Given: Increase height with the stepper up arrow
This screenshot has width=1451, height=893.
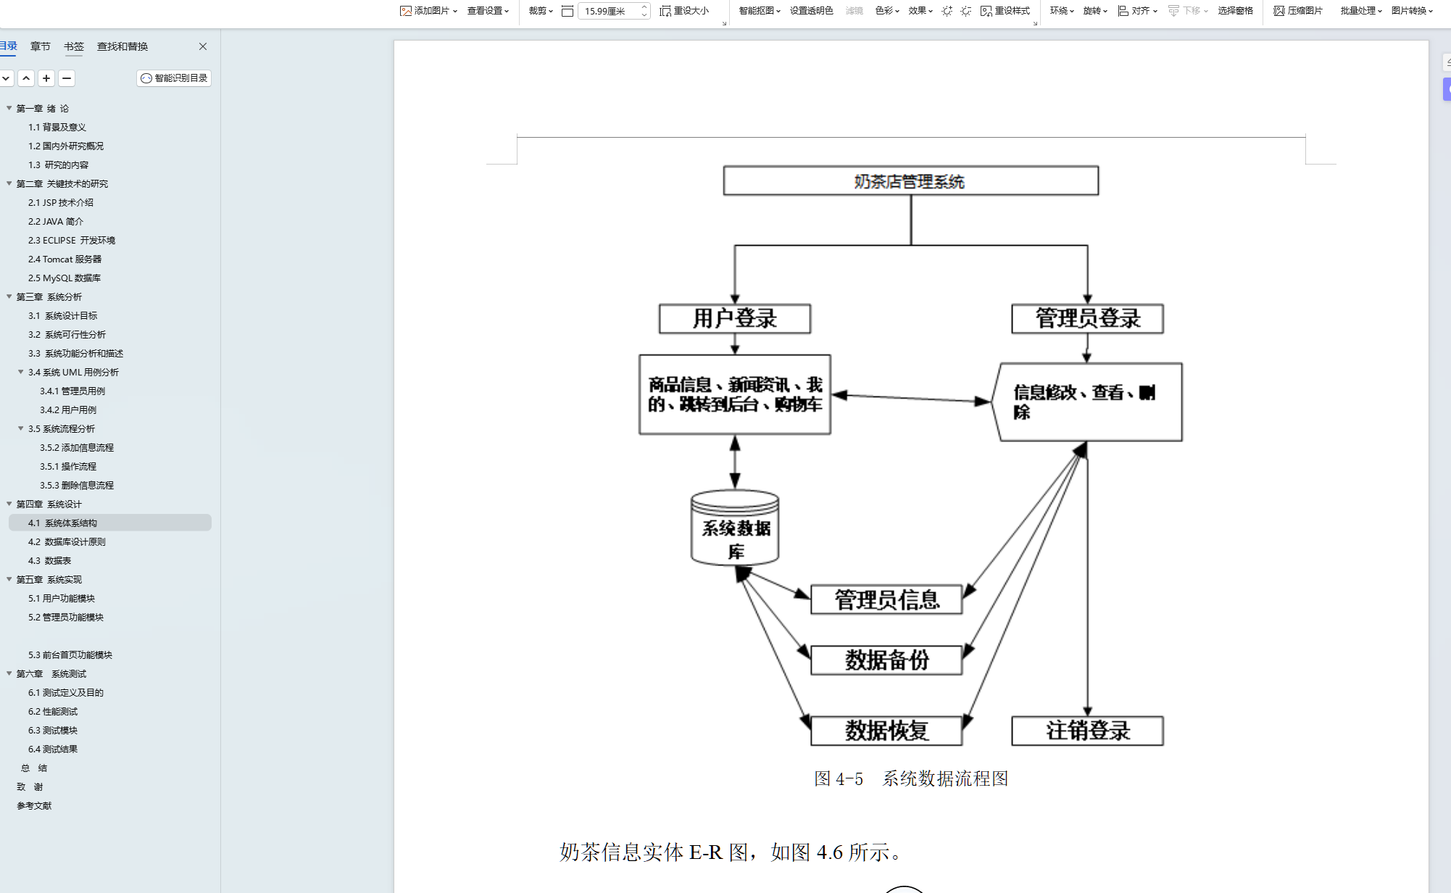Looking at the screenshot, I should [x=644, y=7].
